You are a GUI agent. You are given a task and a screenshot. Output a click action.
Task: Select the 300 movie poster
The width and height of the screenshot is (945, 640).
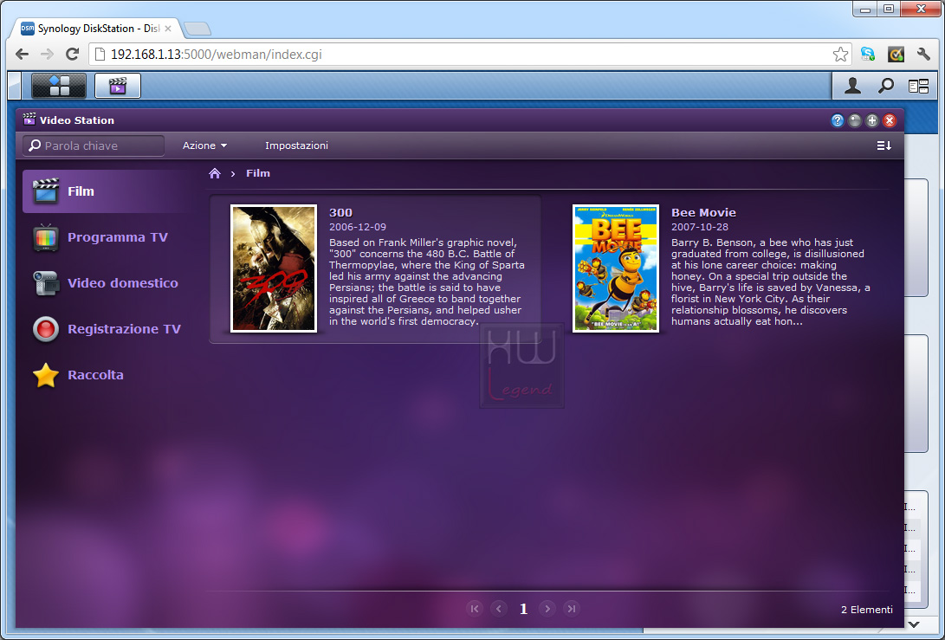tap(274, 268)
